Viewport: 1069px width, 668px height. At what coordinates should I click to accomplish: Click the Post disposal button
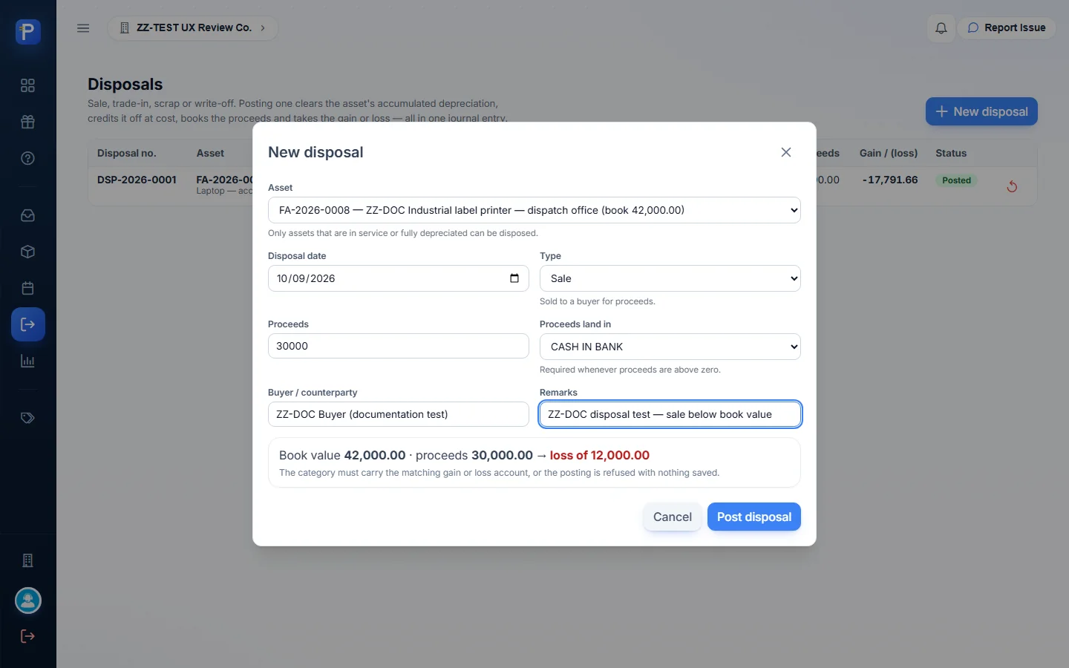click(x=753, y=517)
